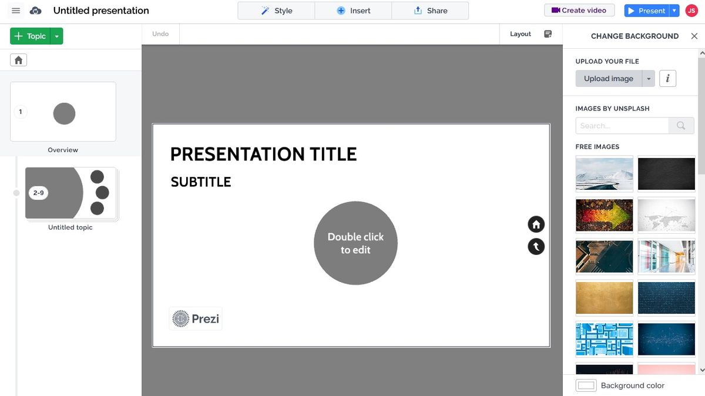Click the home overview icon on the canvas
The image size is (705, 396).
535,224
